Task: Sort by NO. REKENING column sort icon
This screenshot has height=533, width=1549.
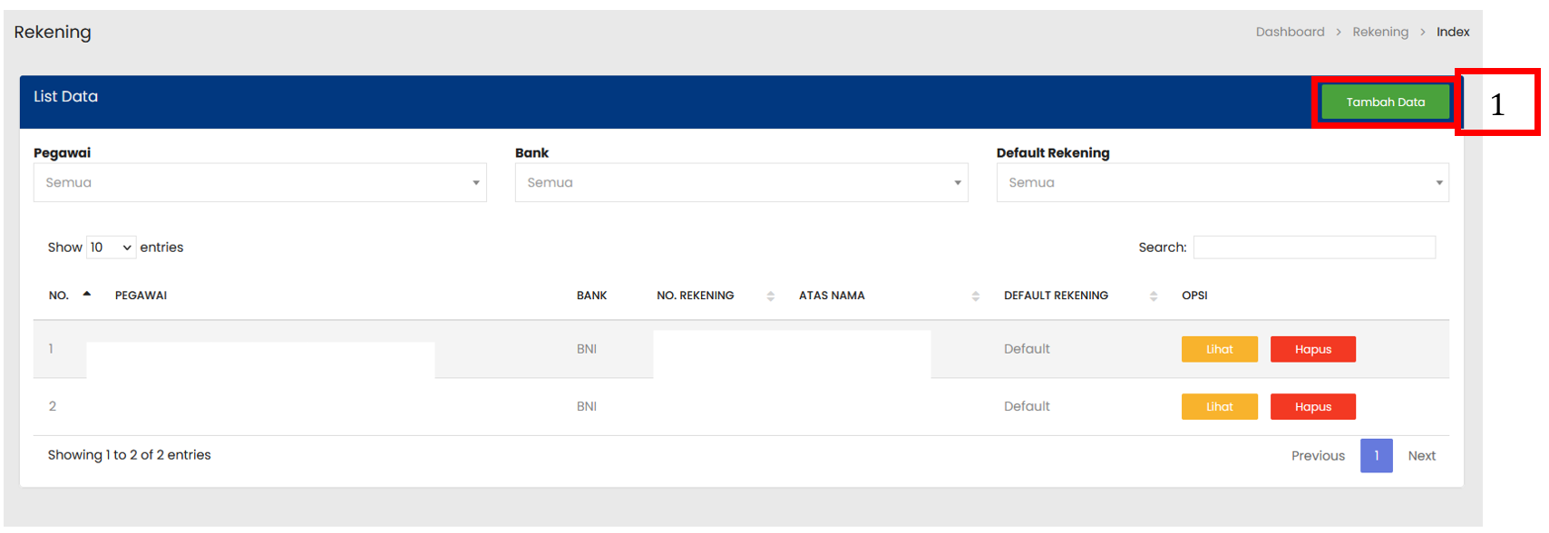Action: [x=770, y=296]
